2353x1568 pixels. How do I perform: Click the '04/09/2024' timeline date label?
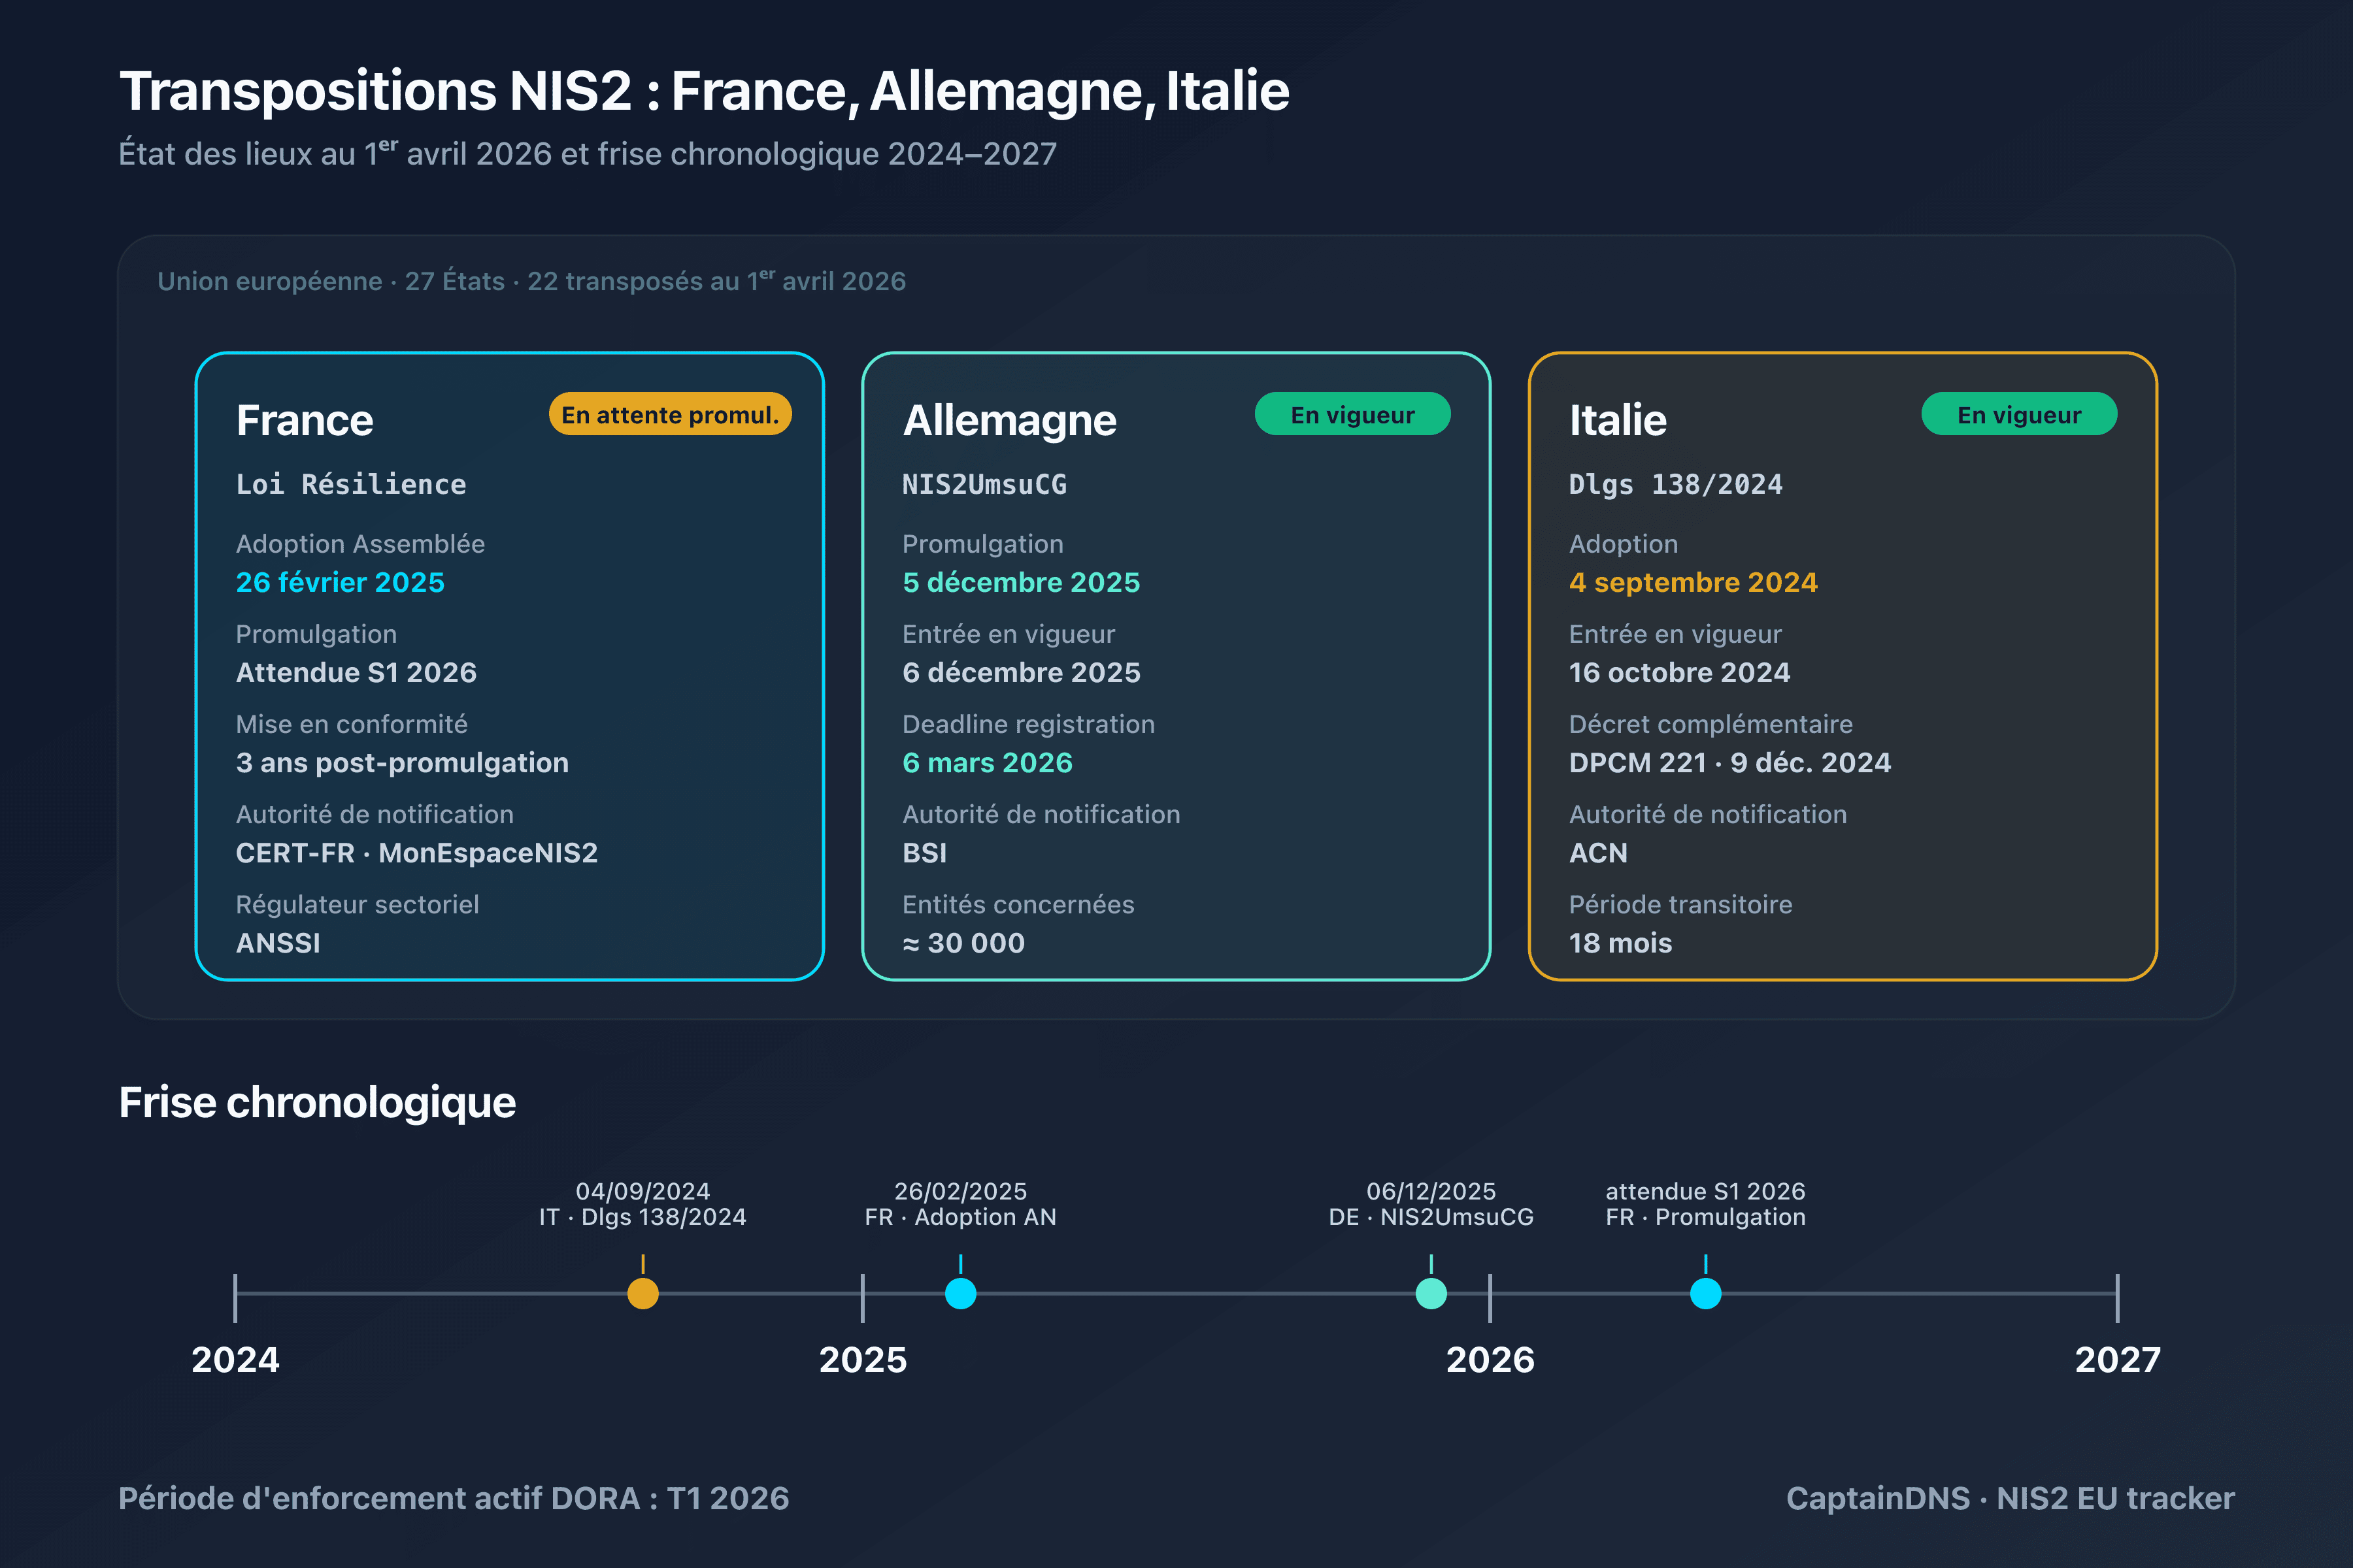tap(643, 1191)
